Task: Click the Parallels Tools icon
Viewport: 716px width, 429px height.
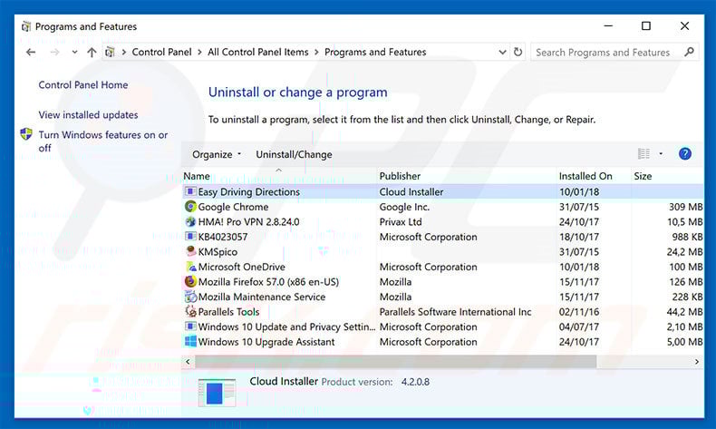Action: coord(190,312)
